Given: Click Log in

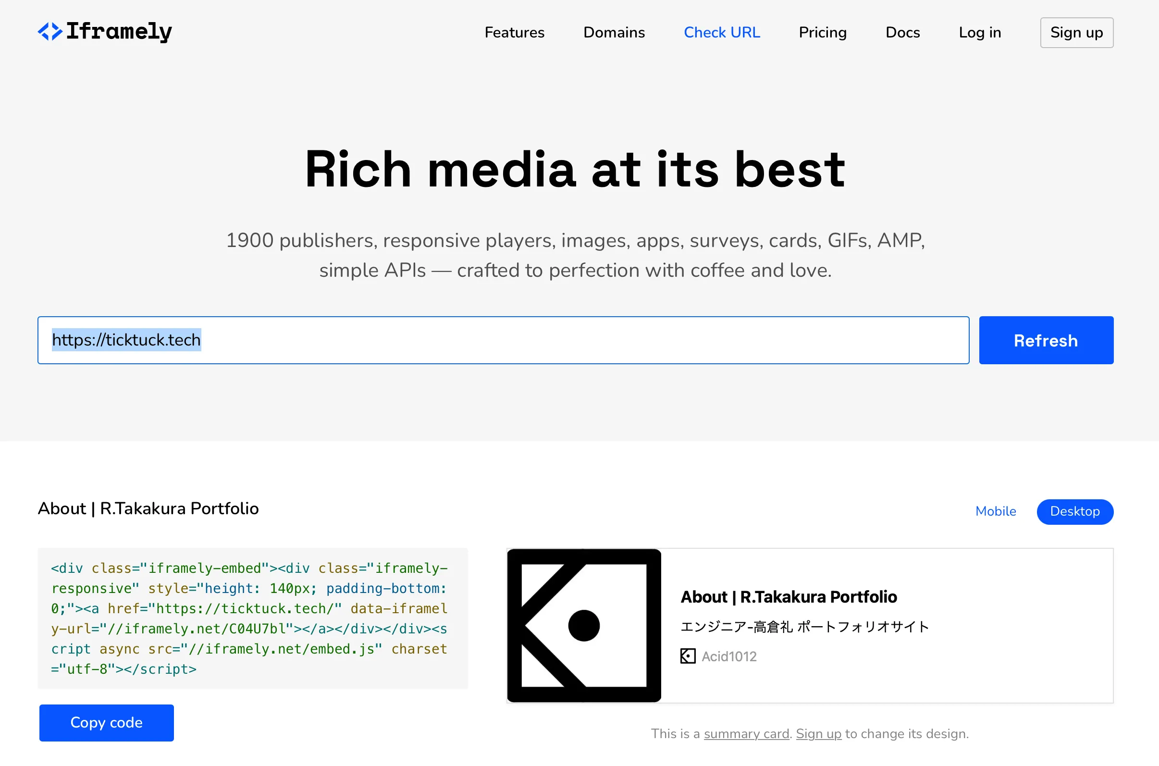Looking at the screenshot, I should tap(980, 33).
